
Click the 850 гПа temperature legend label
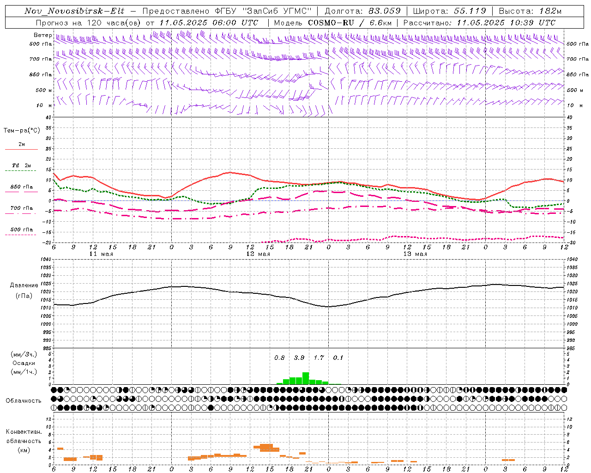point(22,187)
